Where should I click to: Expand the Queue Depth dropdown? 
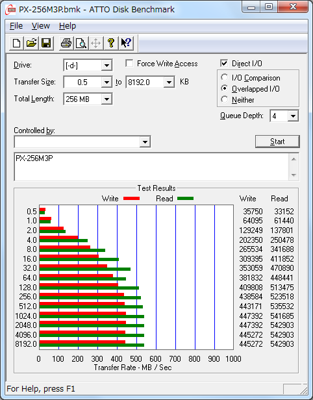[293, 116]
